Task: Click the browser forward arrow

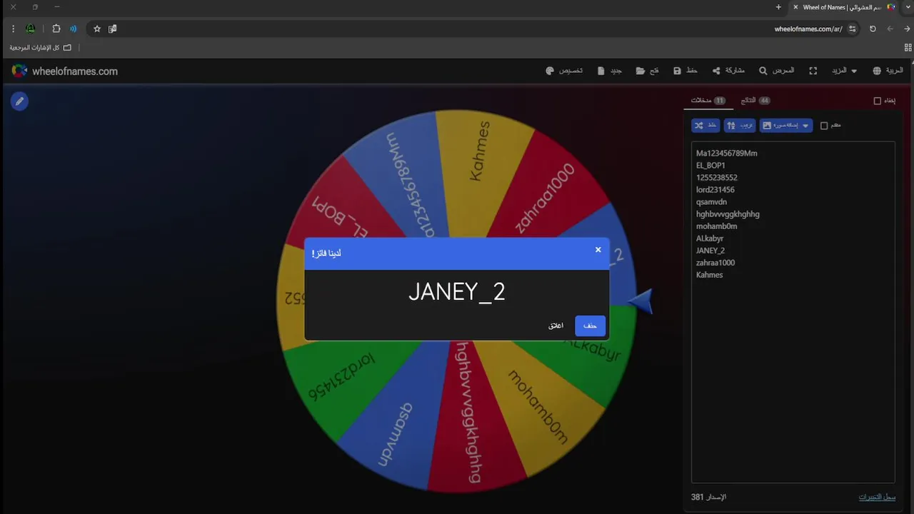Action: pyautogui.click(x=890, y=29)
